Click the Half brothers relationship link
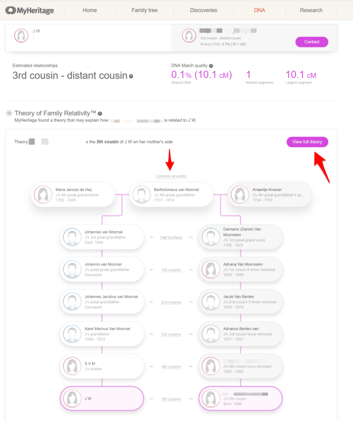The width and height of the screenshot is (353, 421). [x=171, y=237]
